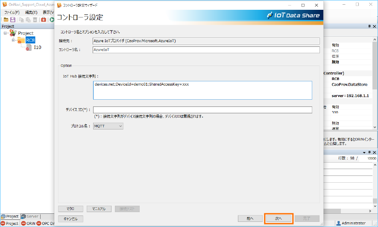The width and height of the screenshot is (378, 227).
Task: Click the マクロ button
Action: pyautogui.click(x=70, y=209)
